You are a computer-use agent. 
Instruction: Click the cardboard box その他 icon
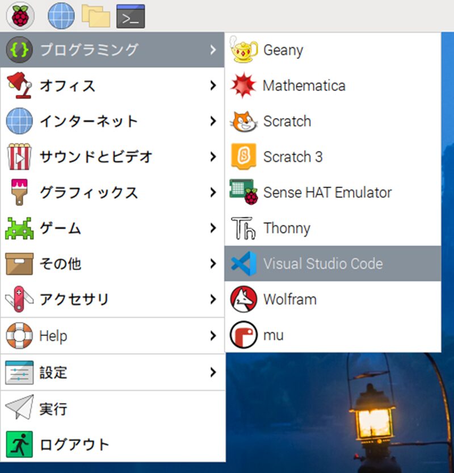pyautogui.click(x=19, y=264)
